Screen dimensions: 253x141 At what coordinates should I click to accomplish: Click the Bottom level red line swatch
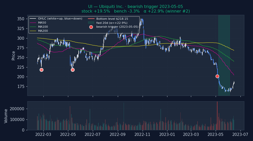(91, 19)
